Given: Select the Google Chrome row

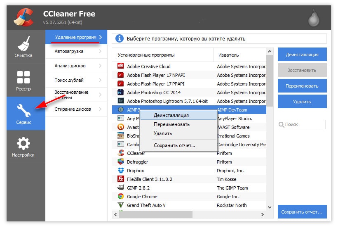Looking at the screenshot, I should tap(189, 197).
